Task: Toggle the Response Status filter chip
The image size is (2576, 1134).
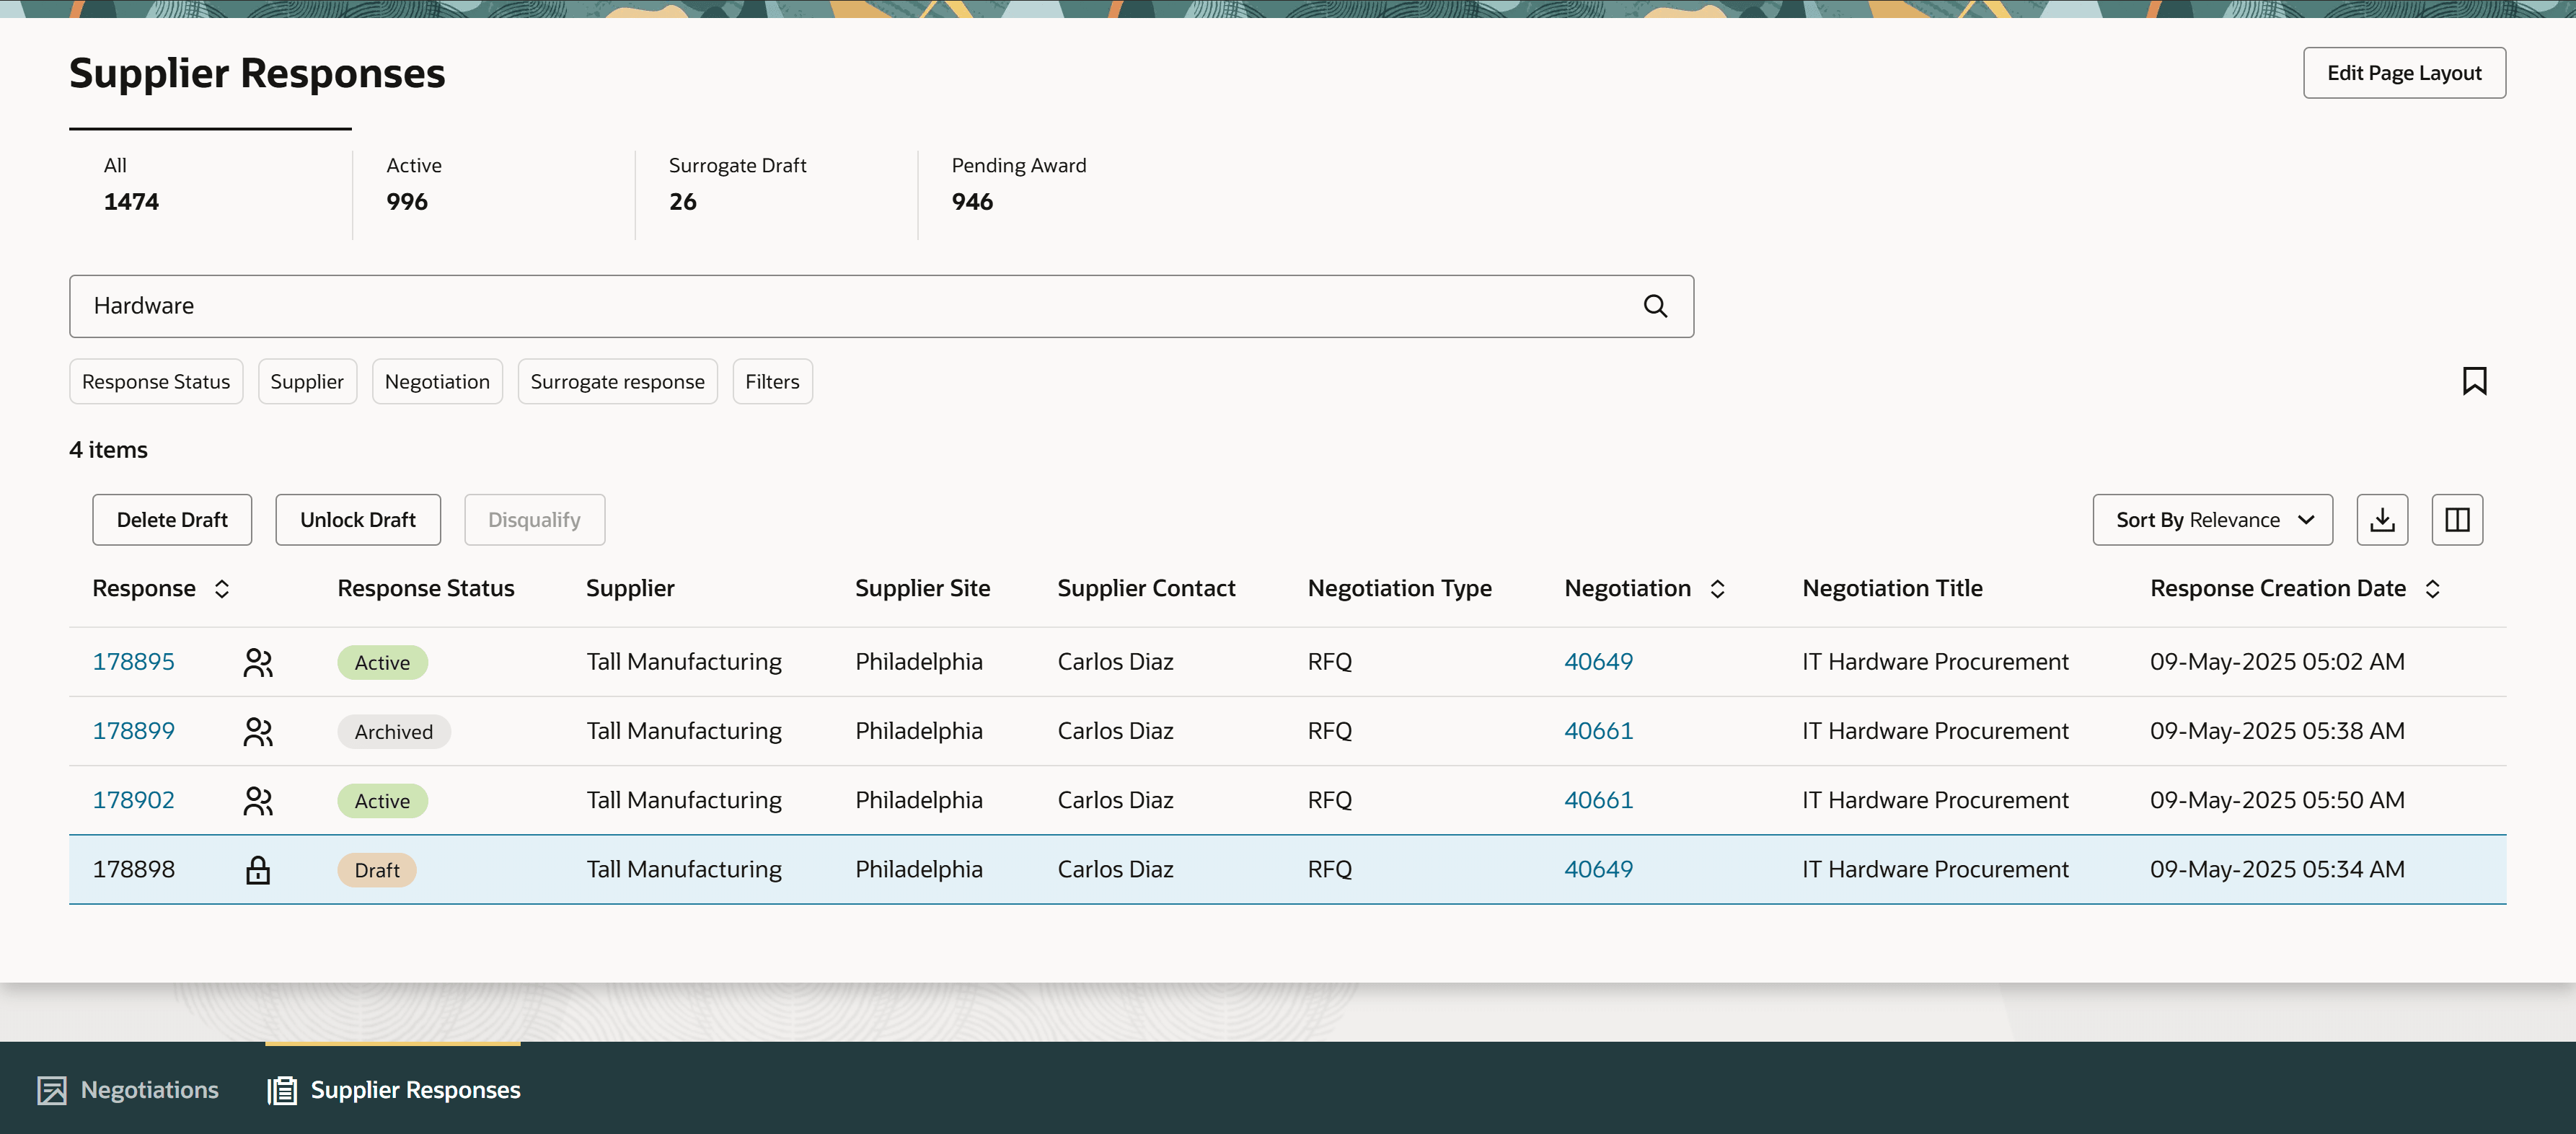Action: pos(156,381)
